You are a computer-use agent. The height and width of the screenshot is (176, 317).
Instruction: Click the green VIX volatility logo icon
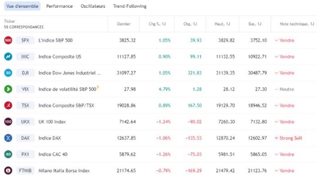point(8,89)
